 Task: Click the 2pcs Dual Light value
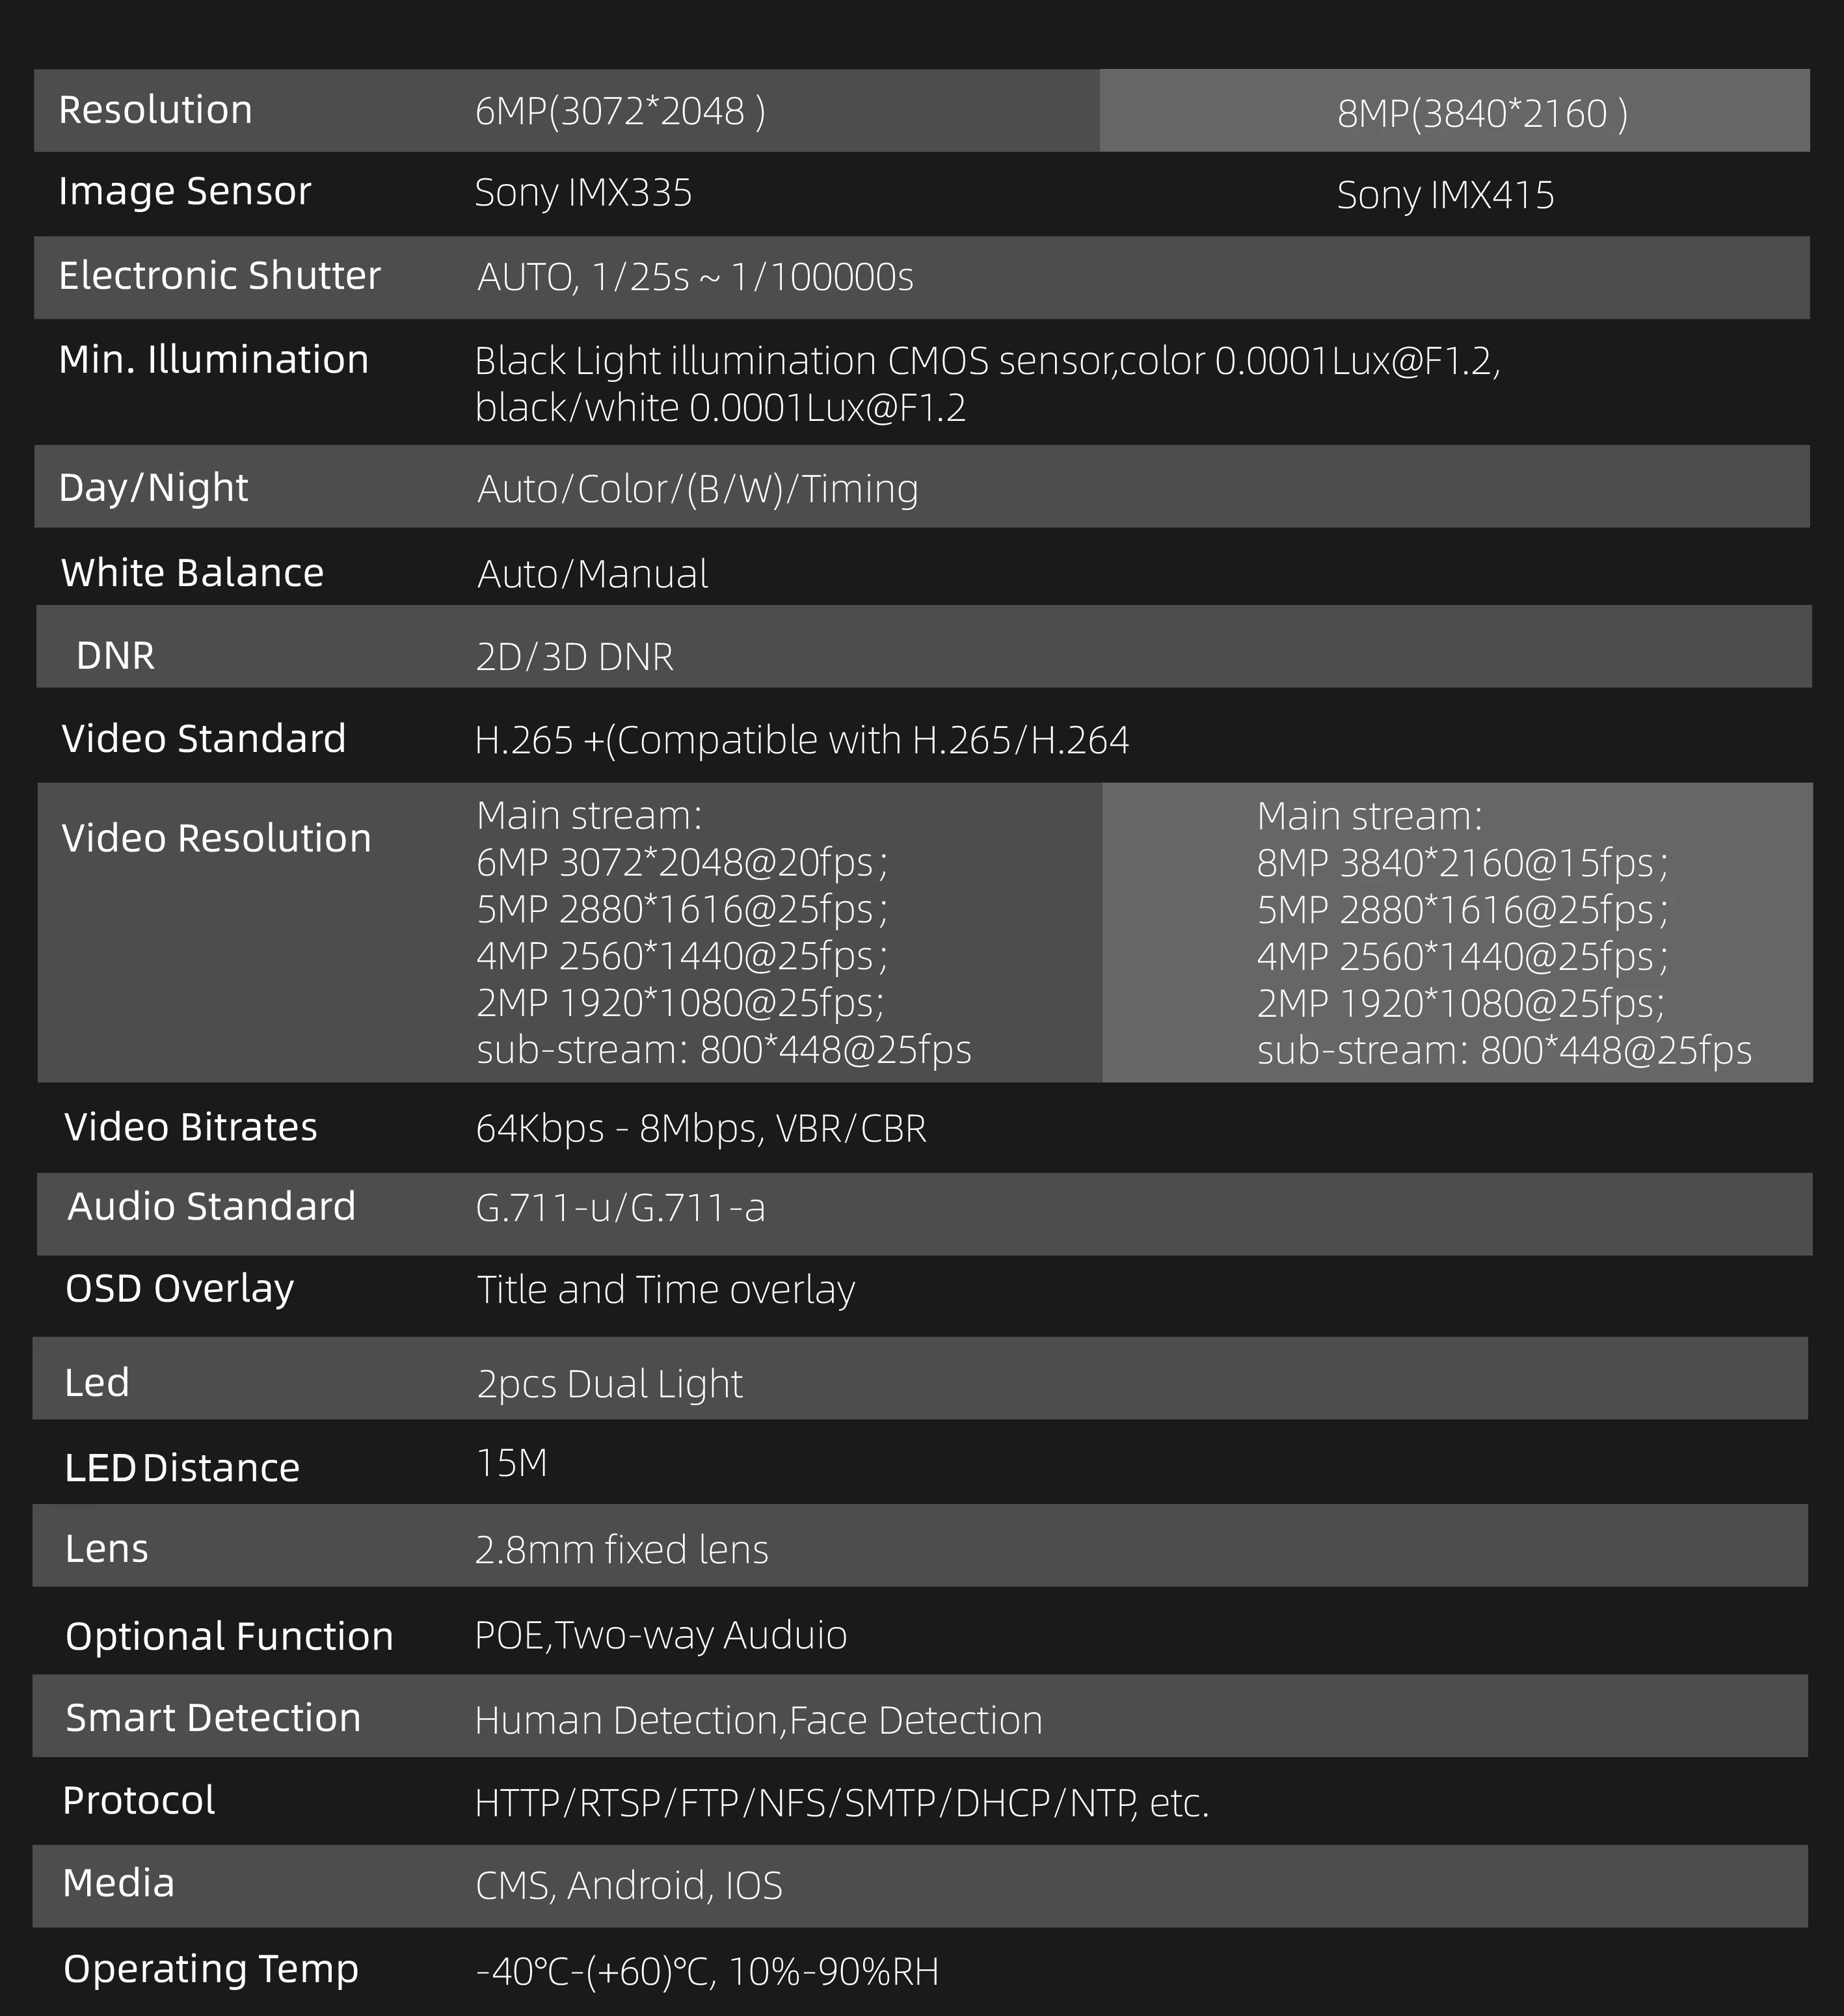(609, 1384)
